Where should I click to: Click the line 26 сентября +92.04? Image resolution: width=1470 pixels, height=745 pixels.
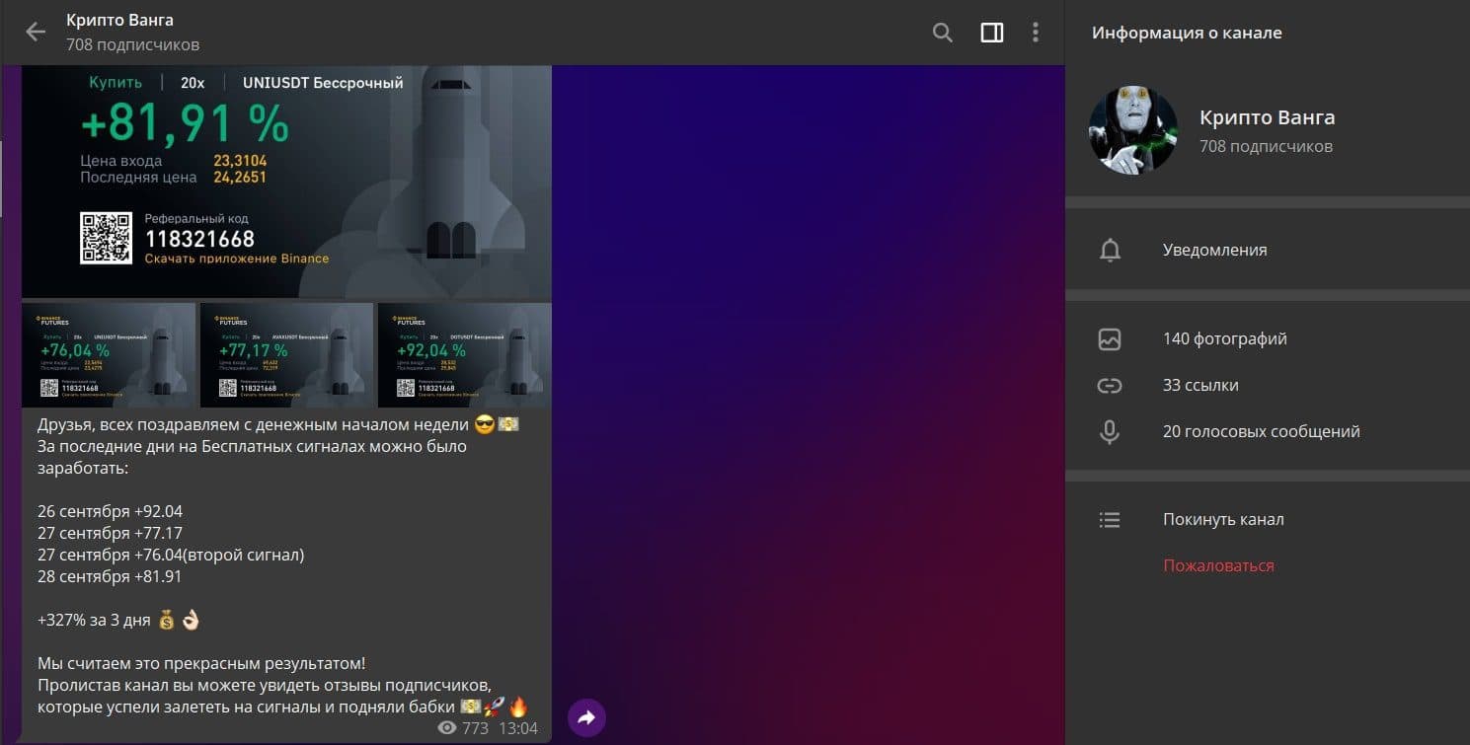click(x=110, y=511)
